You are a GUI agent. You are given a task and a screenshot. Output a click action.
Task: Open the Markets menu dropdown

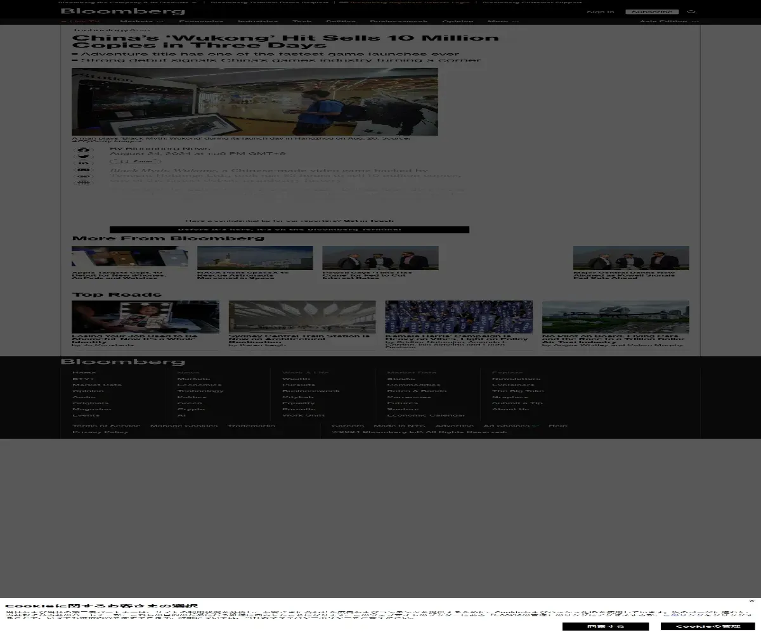pyautogui.click(x=141, y=22)
